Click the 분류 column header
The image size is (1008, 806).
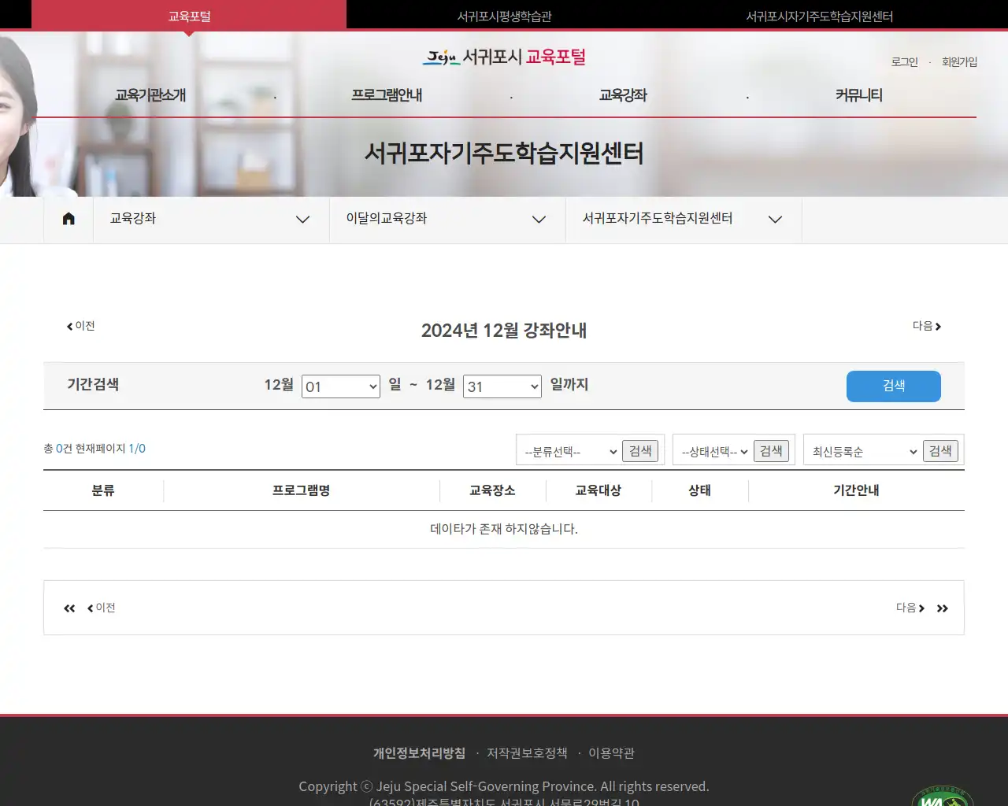103,490
